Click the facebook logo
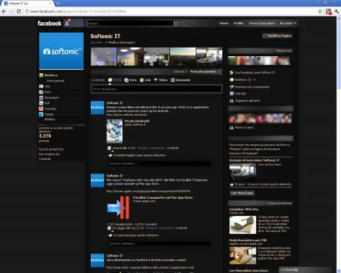 click(49, 23)
